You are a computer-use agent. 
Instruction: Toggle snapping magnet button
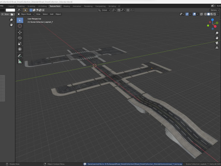click(119, 10)
